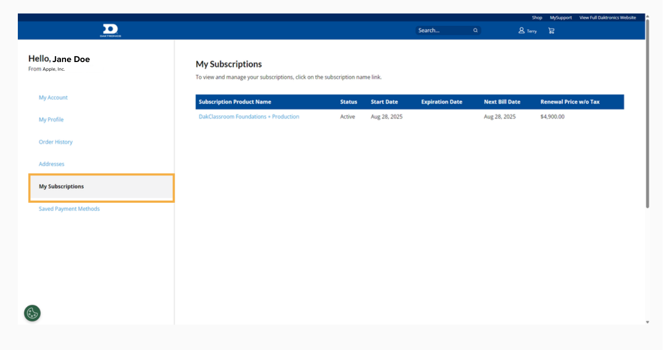Type in the Search field
Viewport: 663px width, 350px height.
pyautogui.click(x=443, y=31)
